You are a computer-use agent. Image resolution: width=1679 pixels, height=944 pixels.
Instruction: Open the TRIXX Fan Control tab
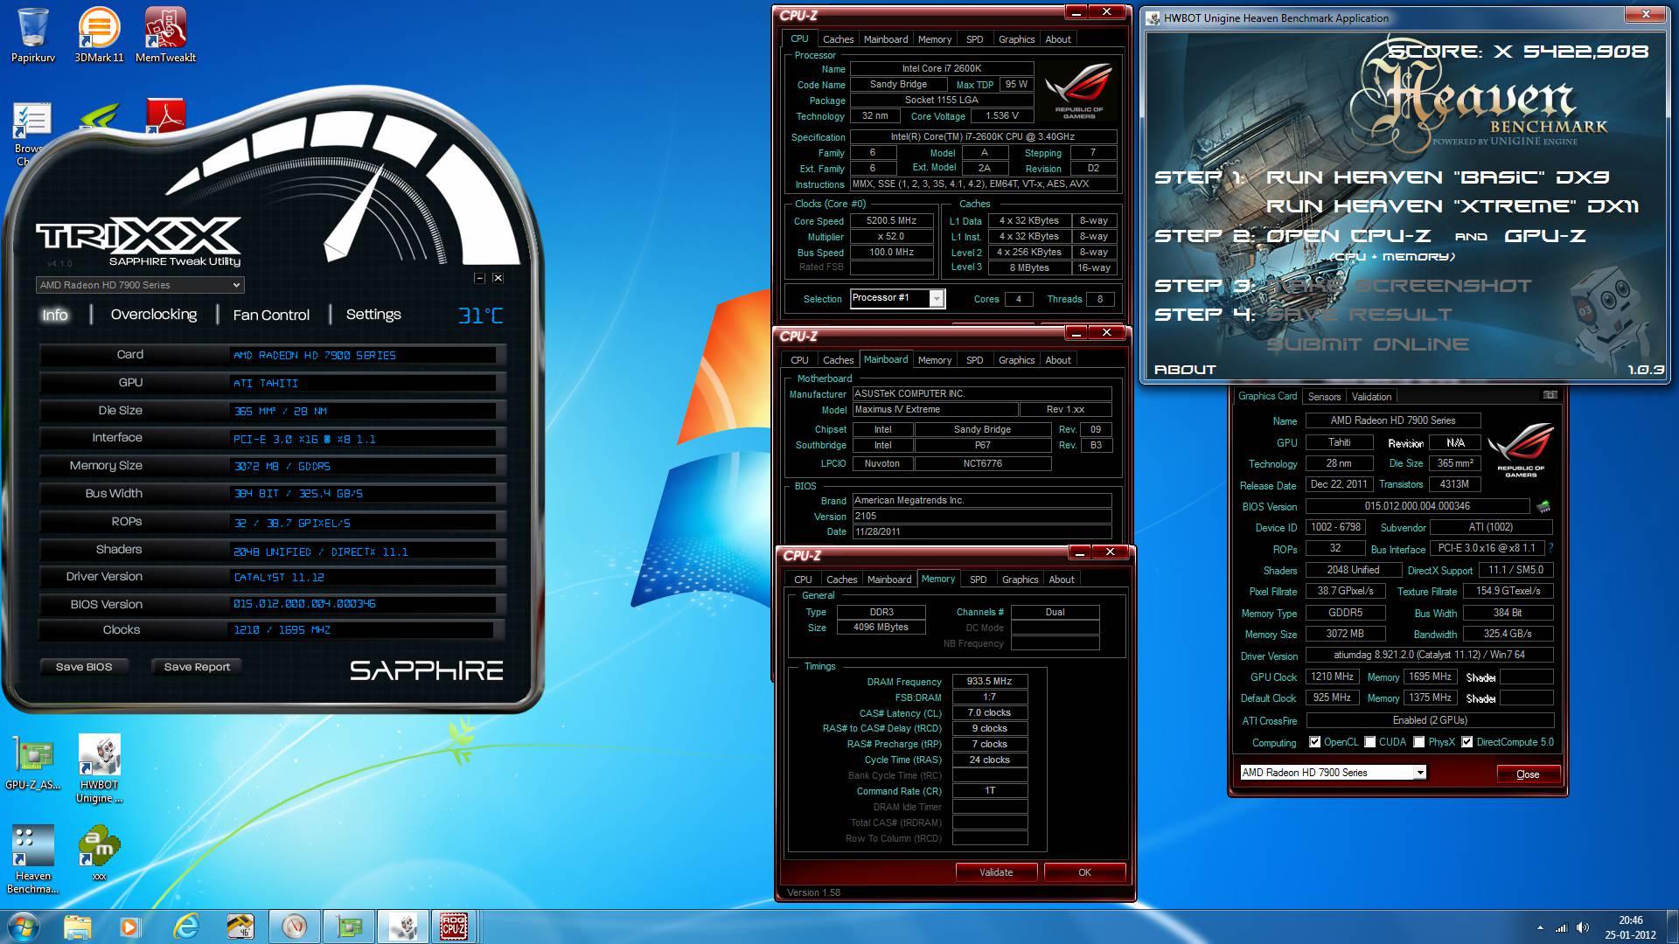271,315
